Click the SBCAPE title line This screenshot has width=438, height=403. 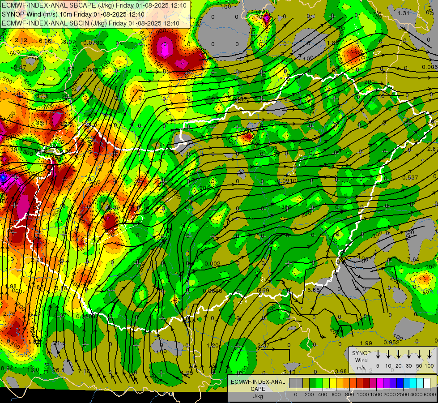coord(94,5)
